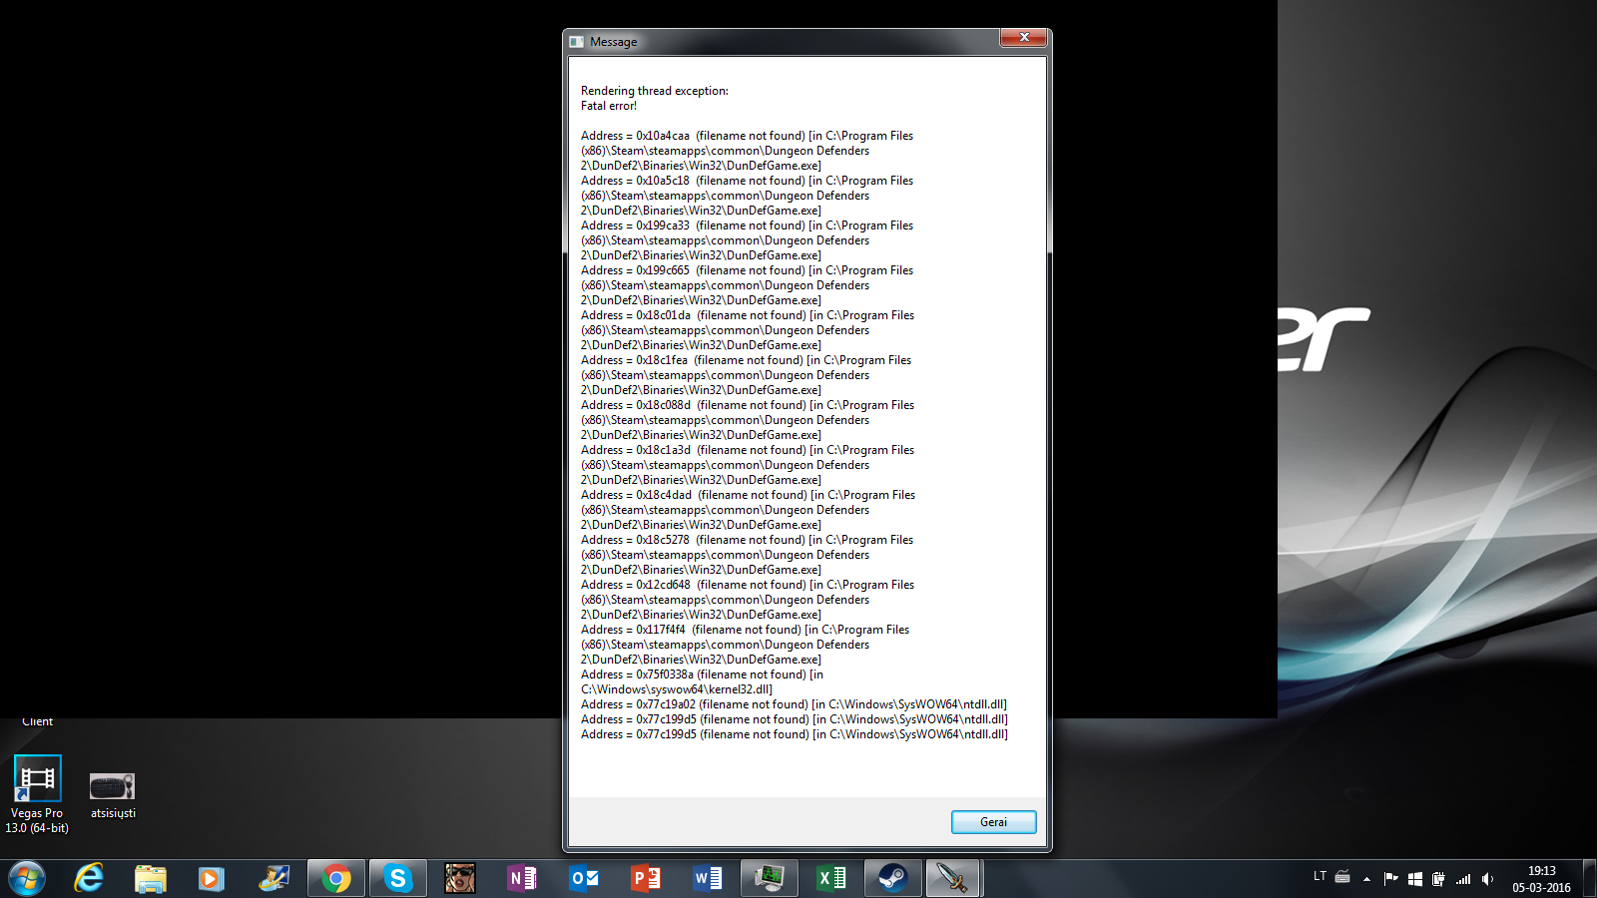
Task: Launch Outlook from the taskbar
Action: (x=584, y=879)
